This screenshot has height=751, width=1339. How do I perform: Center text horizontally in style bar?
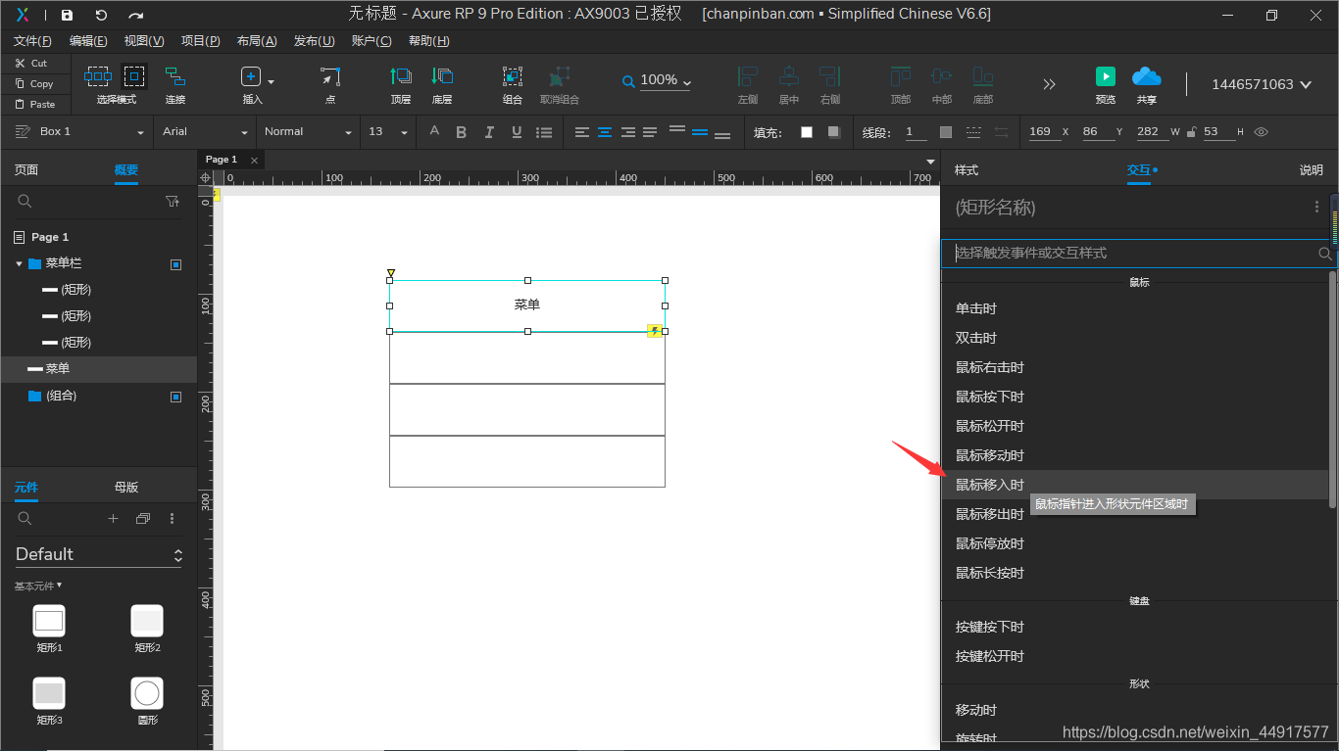(x=605, y=132)
